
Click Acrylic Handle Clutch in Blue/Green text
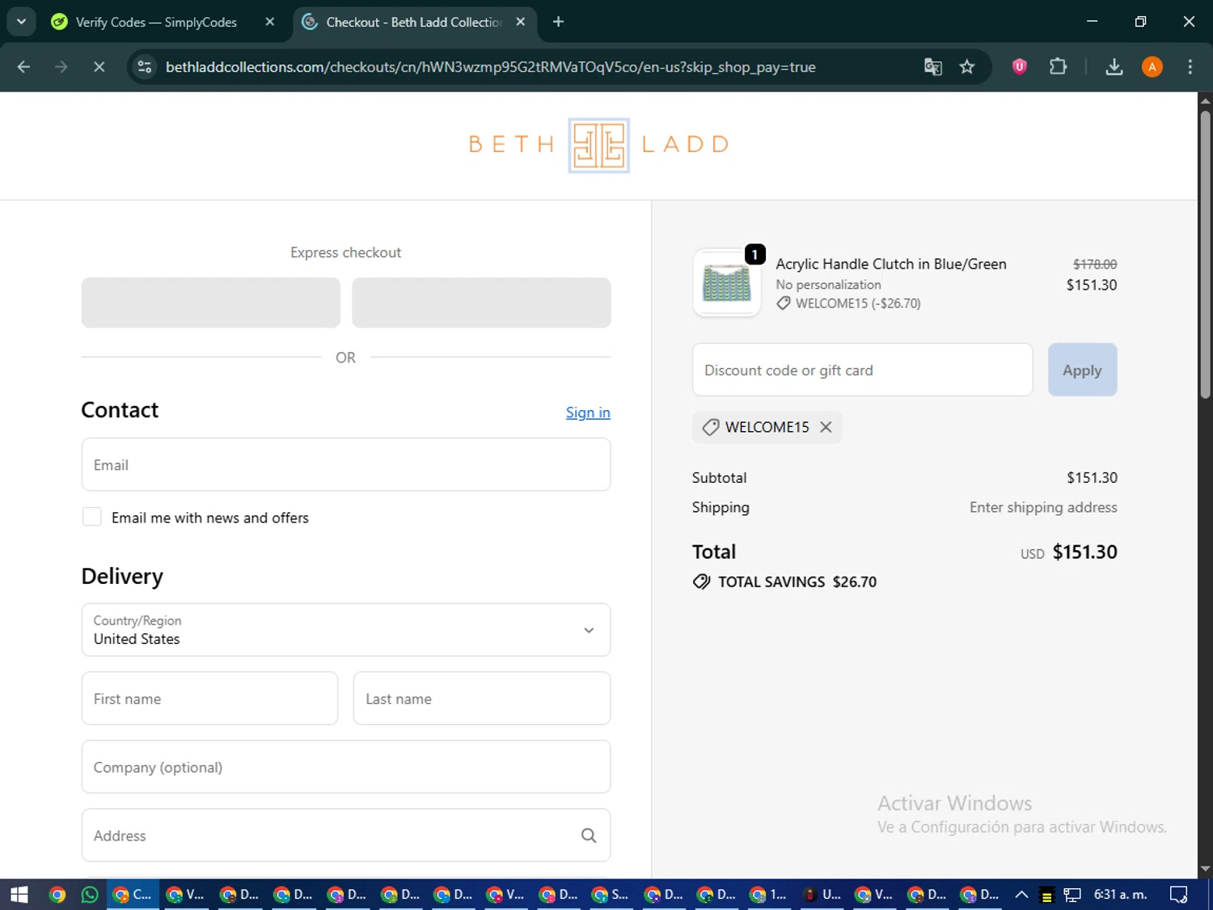pos(891,264)
